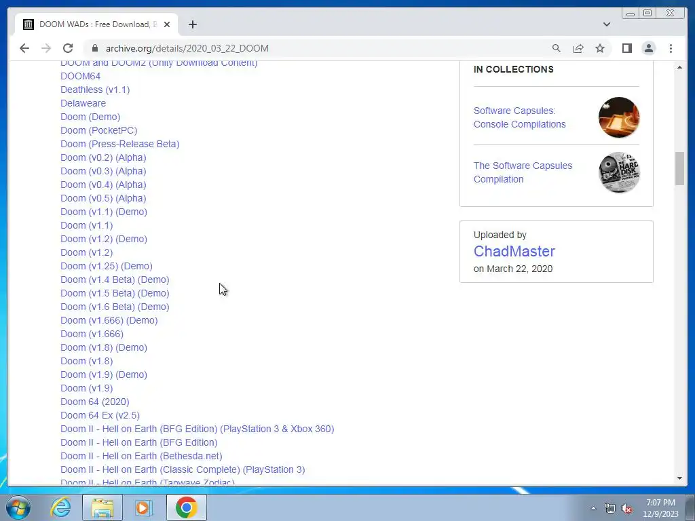This screenshot has width=695, height=521.
Task: Show hidden system tray icons
Action: [593, 508]
